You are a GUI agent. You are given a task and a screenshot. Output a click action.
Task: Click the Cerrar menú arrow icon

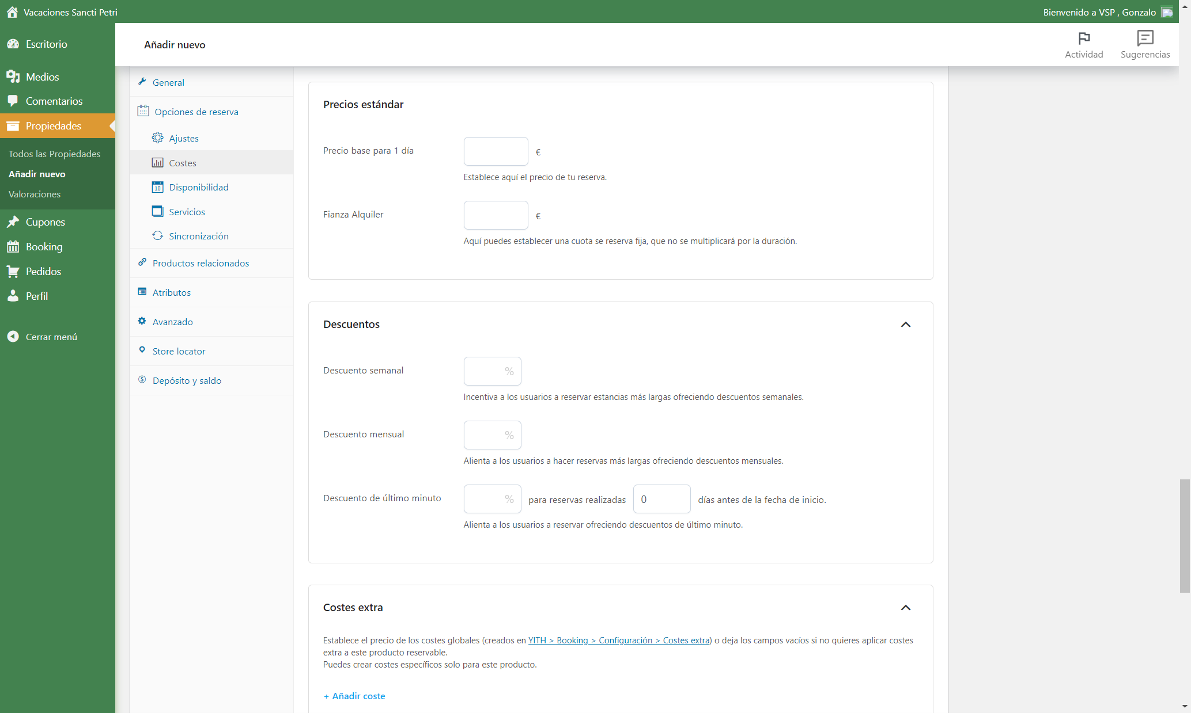point(13,337)
